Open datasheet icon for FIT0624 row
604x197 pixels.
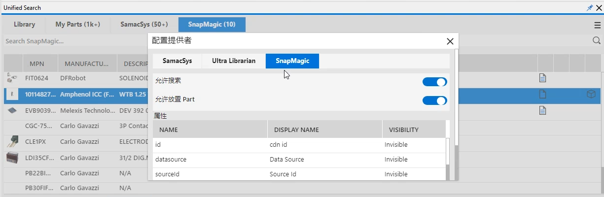[543, 78]
